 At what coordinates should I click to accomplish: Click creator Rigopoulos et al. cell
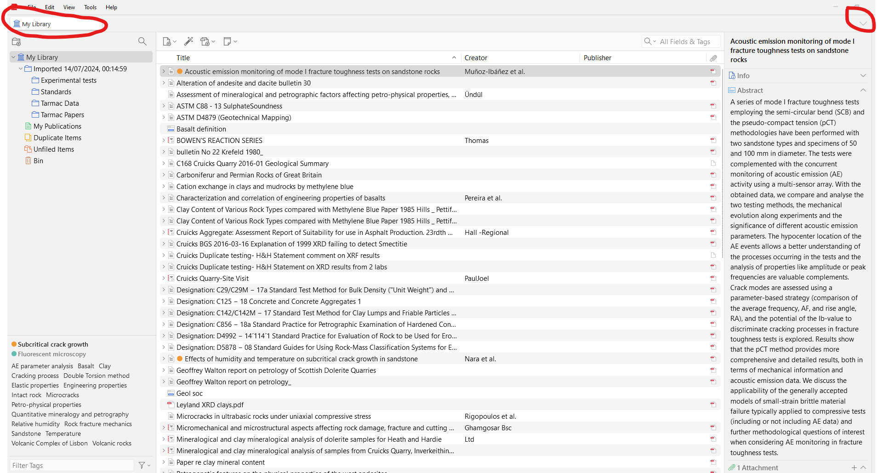point(490,416)
